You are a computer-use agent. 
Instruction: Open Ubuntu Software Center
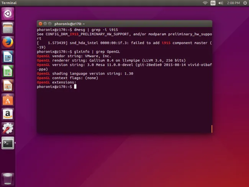8,100
